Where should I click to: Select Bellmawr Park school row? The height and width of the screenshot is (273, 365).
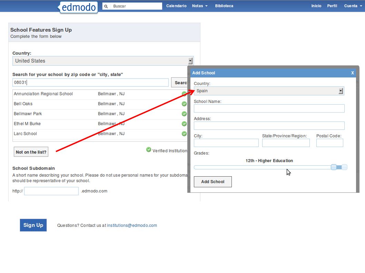(100, 114)
